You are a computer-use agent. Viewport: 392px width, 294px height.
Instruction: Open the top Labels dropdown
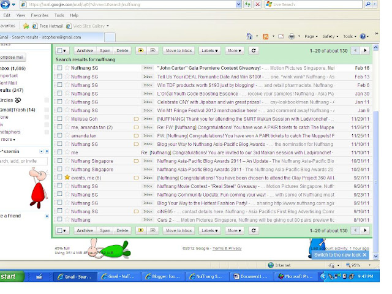pyautogui.click(x=209, y=50)
